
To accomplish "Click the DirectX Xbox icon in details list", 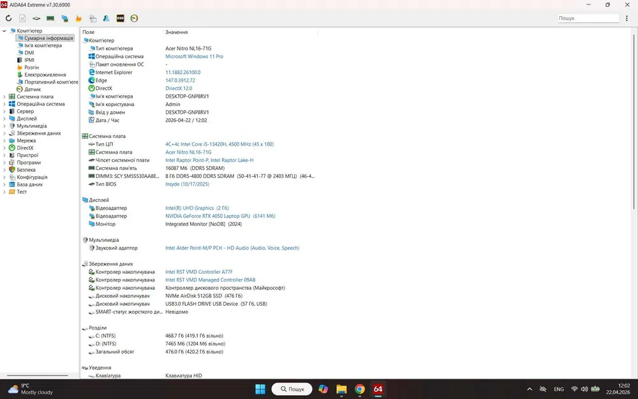I will tap(91, 88).
